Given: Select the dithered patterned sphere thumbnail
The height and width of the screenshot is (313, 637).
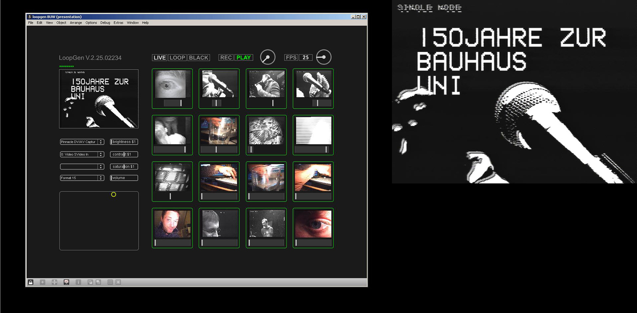Looking at the screenshot, I should tap(266, 130).
